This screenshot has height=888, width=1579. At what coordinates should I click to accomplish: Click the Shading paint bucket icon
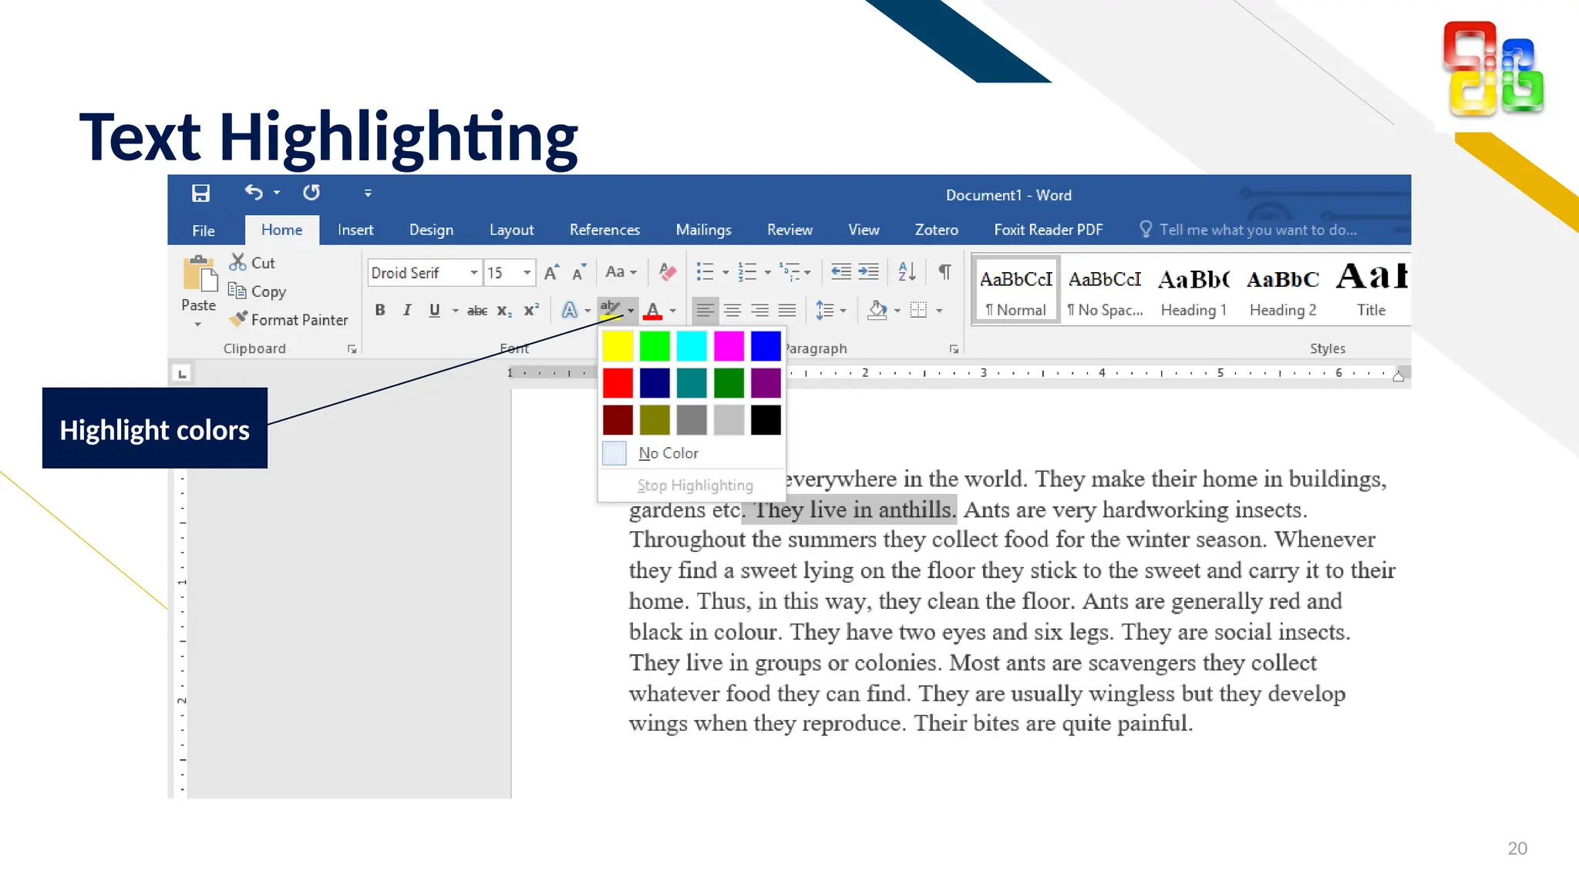(x=877, y=310)
